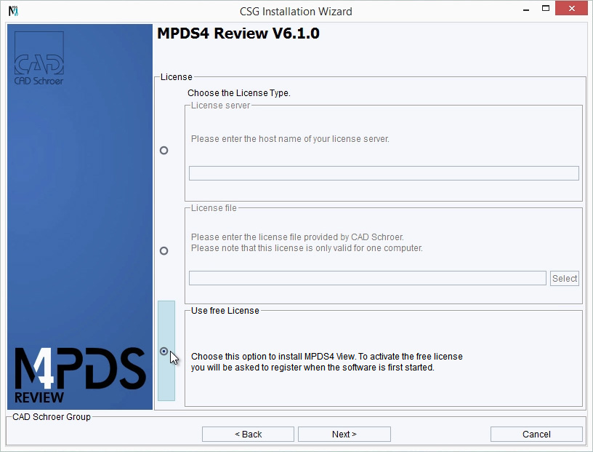
Task: Maximize the CSG Installation Wizard window
Action: (545, 8)
